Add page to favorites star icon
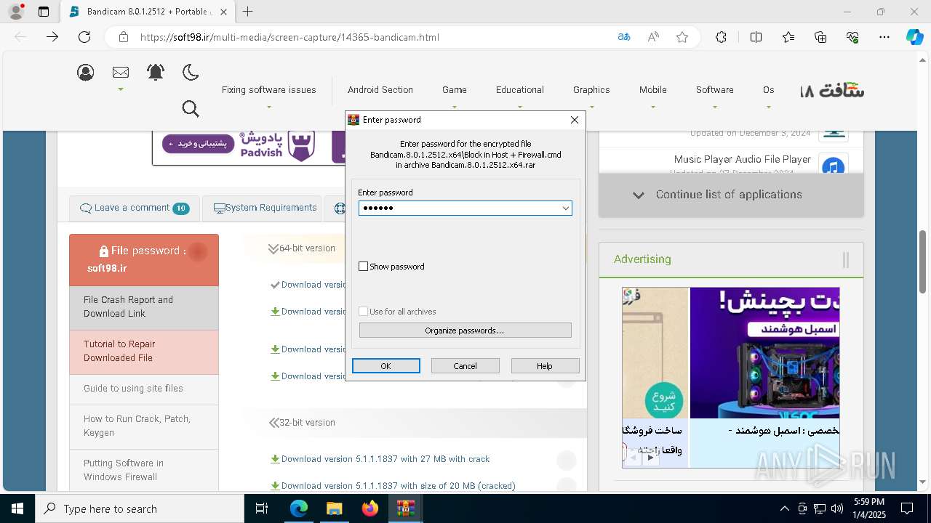Image resolution: width=931 pixels, height=523 pixels. (682, 37)
